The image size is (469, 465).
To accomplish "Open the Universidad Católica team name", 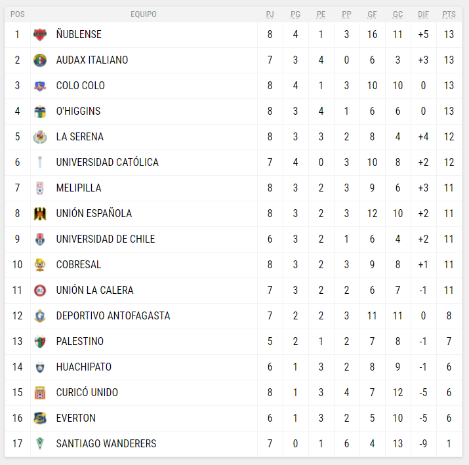I will point(107,163).
